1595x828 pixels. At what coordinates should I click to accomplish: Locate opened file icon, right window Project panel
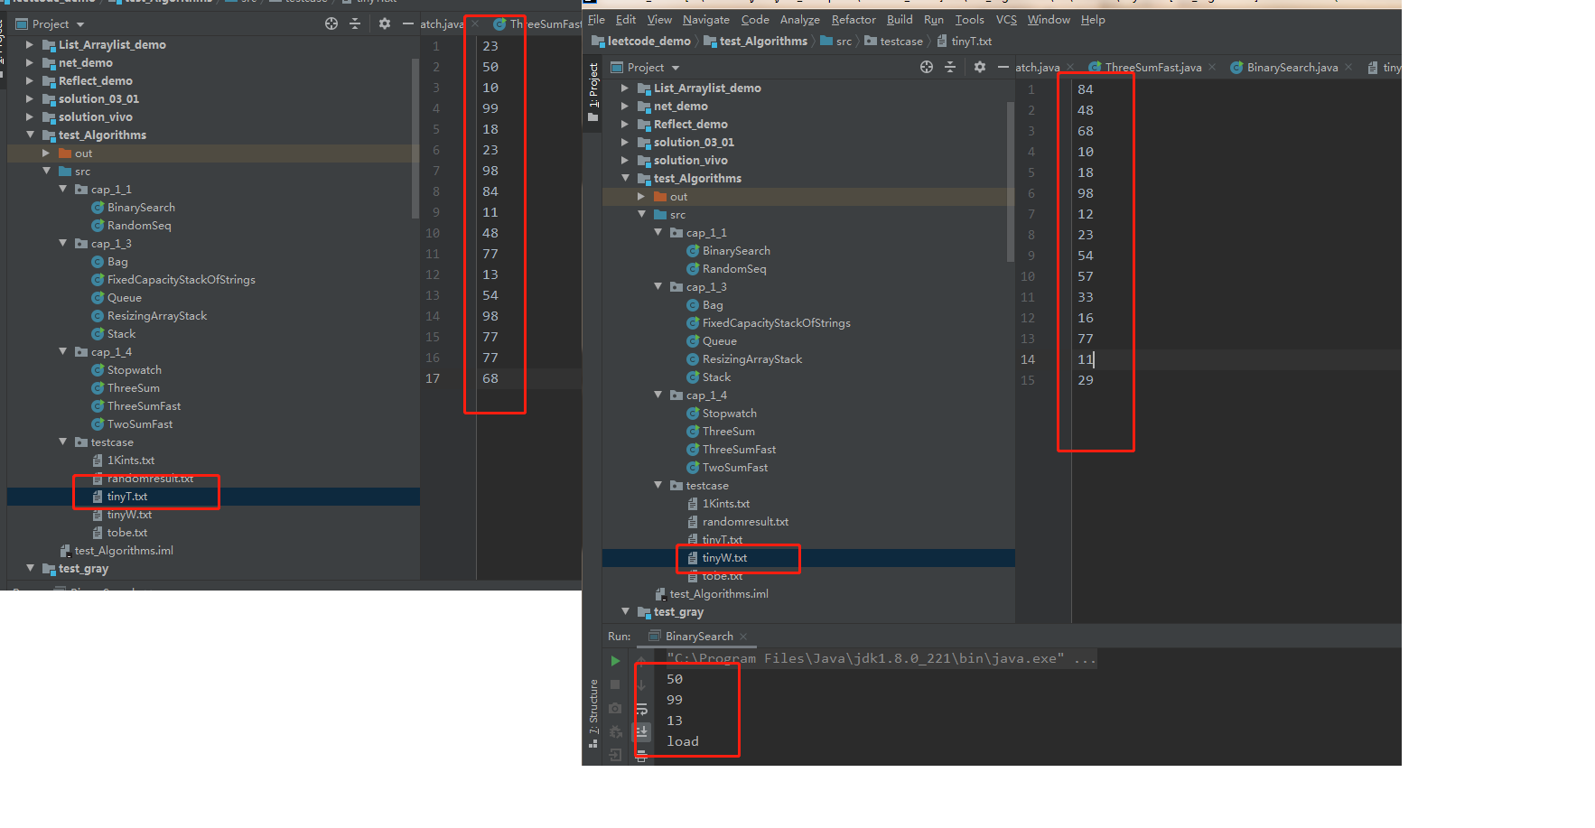927,67
